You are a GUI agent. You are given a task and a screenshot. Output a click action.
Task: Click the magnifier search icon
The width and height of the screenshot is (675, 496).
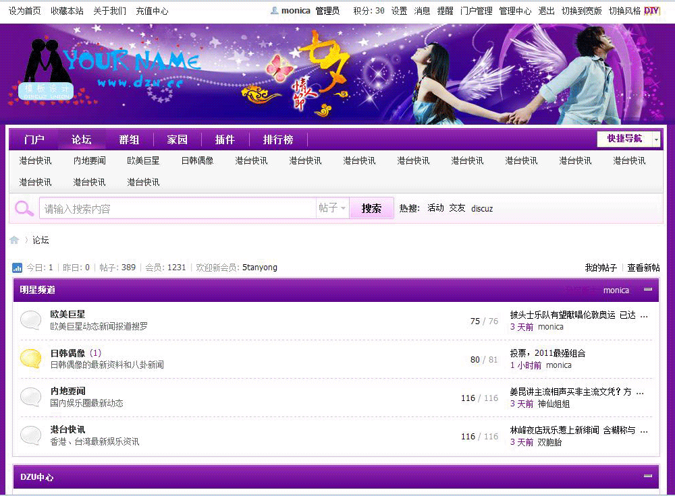tap(24, 208)
